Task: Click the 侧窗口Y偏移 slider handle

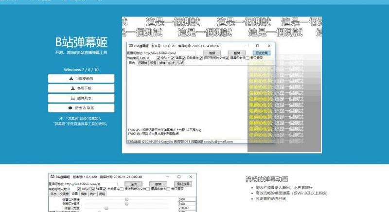Action: coord(126,204)
